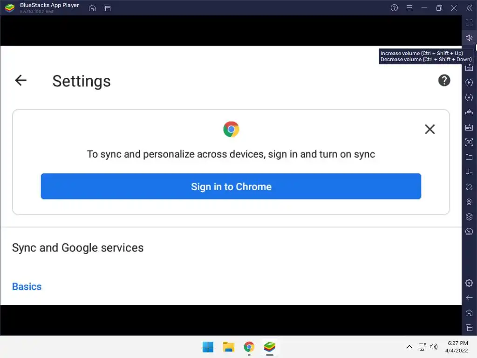Rotate the screen using sidebar icon
Image resolution: width=477 pixels, height=358 pixels.
(469, 187)
